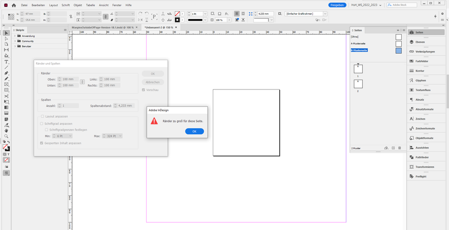Select the Free Transform tool
Screen dimensions: 449x230
pos(6,102)
